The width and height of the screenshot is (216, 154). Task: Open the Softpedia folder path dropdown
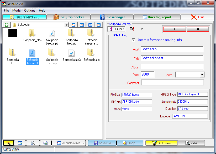(67, 25)
